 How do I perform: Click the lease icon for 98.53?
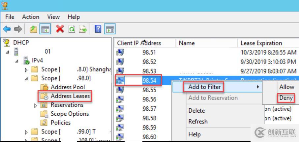pos(120,71)
